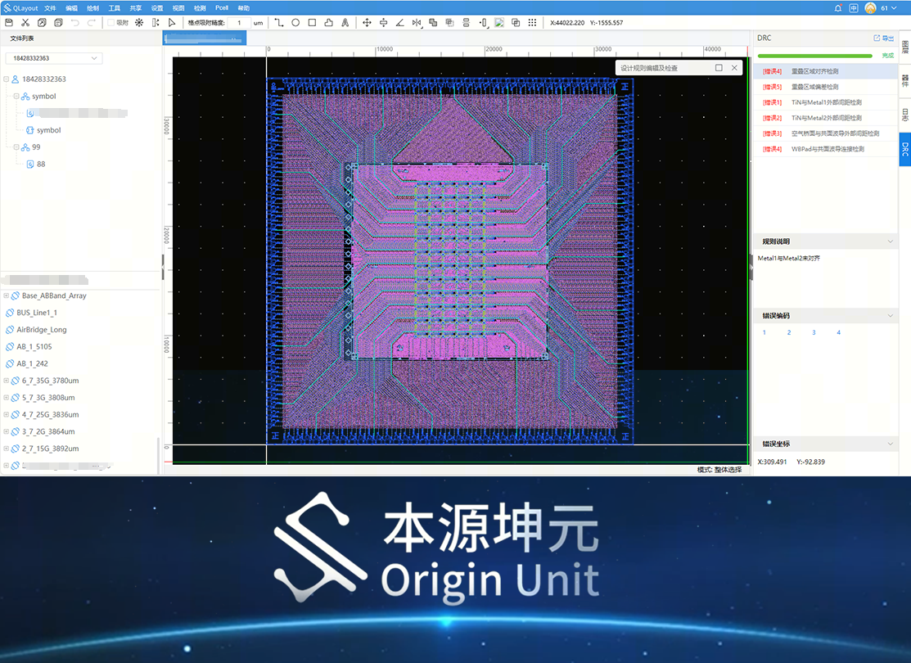Viewport: 911px width, 663px height.
Task: Switch to the 图层 panel tab
Action: click(904, 47)
